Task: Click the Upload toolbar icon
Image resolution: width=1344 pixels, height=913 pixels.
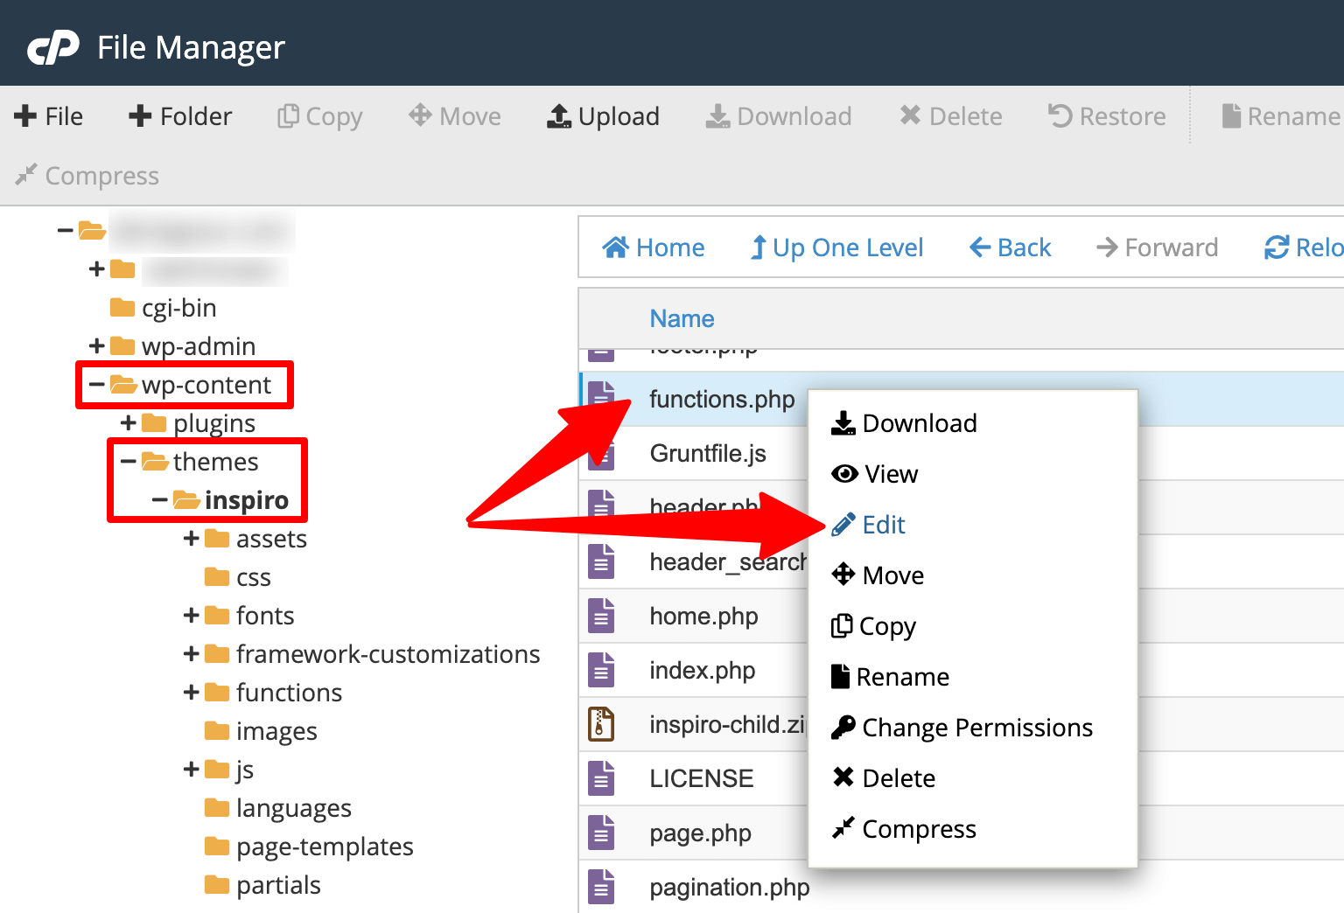Action: point(603,115)
